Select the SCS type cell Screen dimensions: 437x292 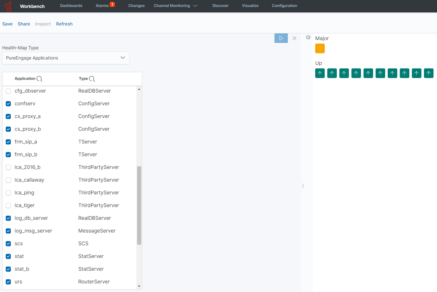pos(83,244)
